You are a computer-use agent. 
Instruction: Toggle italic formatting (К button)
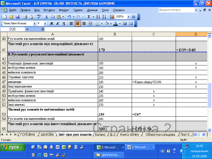(58, 24)
